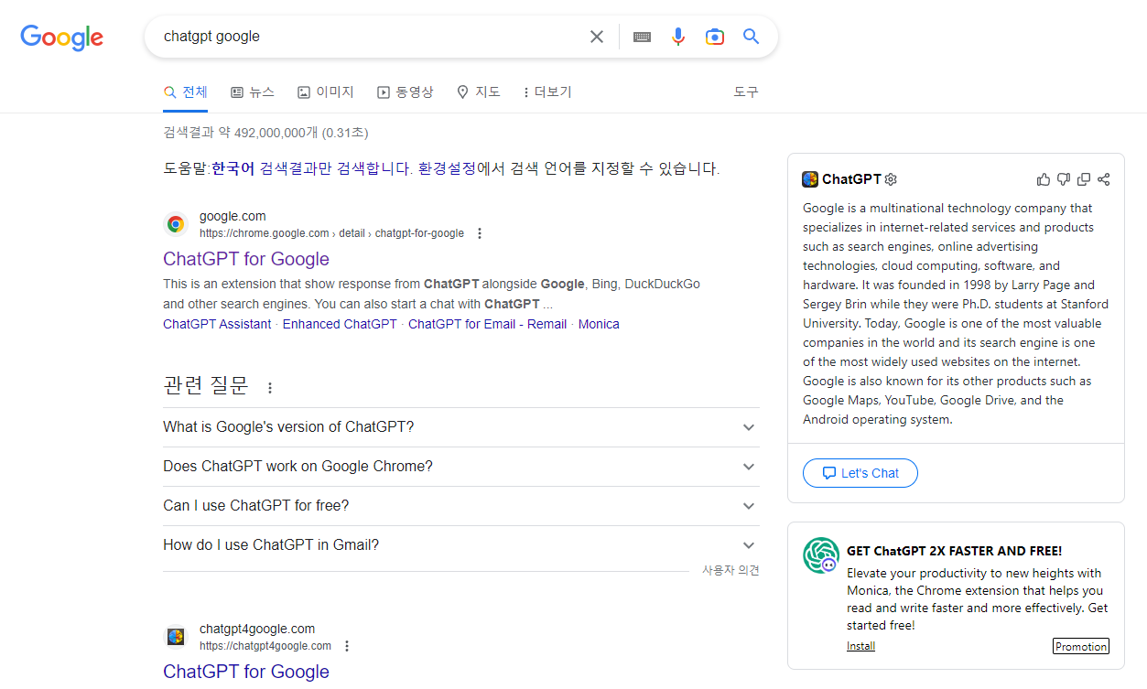Click the chrome.google.com breadcrumb URL text
Screen dimensions: 1147x689
331,233
